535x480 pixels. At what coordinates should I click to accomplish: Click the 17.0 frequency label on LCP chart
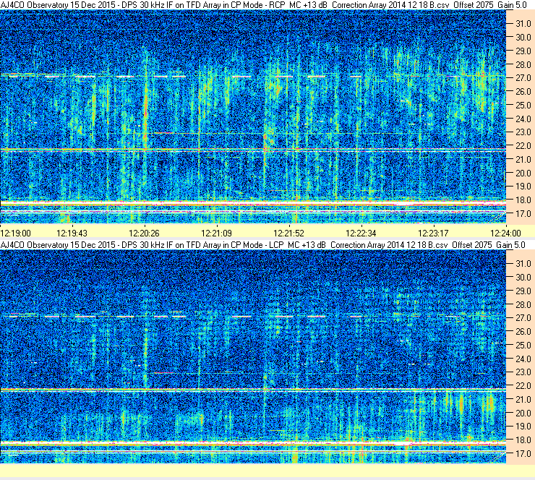pos(523,453)
